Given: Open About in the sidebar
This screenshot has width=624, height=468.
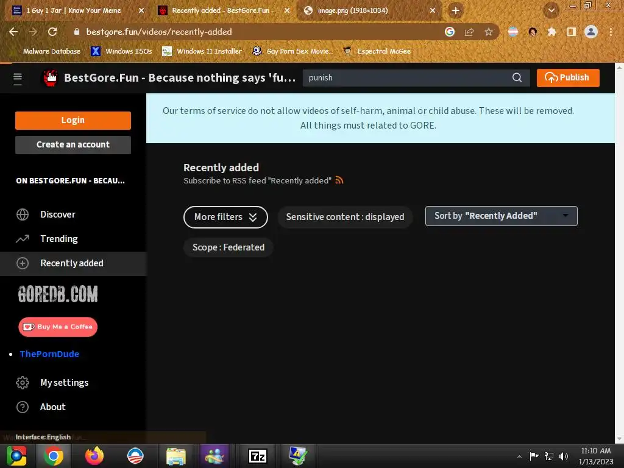Looking at the screenshot, I should pos(52,407).
